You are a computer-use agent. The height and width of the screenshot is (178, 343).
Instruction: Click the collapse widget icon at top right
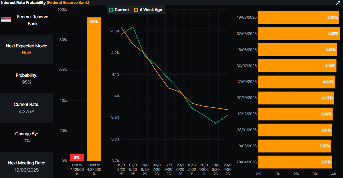pos(338,2)
